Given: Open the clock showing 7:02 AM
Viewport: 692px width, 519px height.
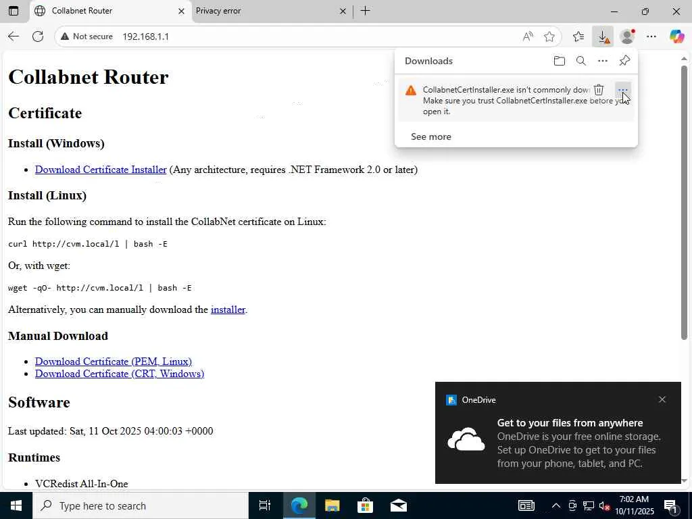Looking at the screenshot, I should point(634,505).
